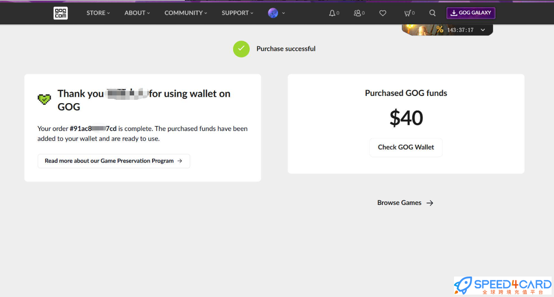Click the Purchased GOG funds heading

point(406,93)
